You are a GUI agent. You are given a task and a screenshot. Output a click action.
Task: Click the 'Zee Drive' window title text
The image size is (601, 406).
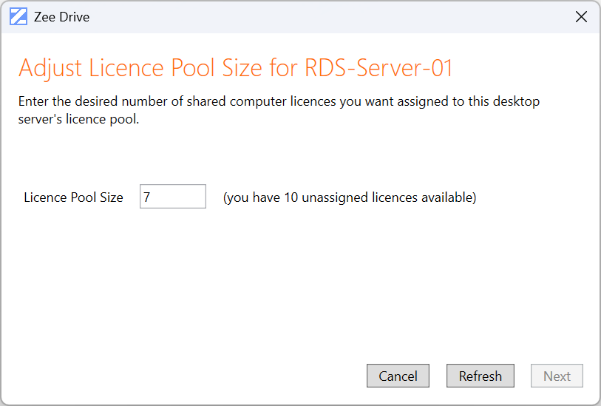(x=61, y=17)
